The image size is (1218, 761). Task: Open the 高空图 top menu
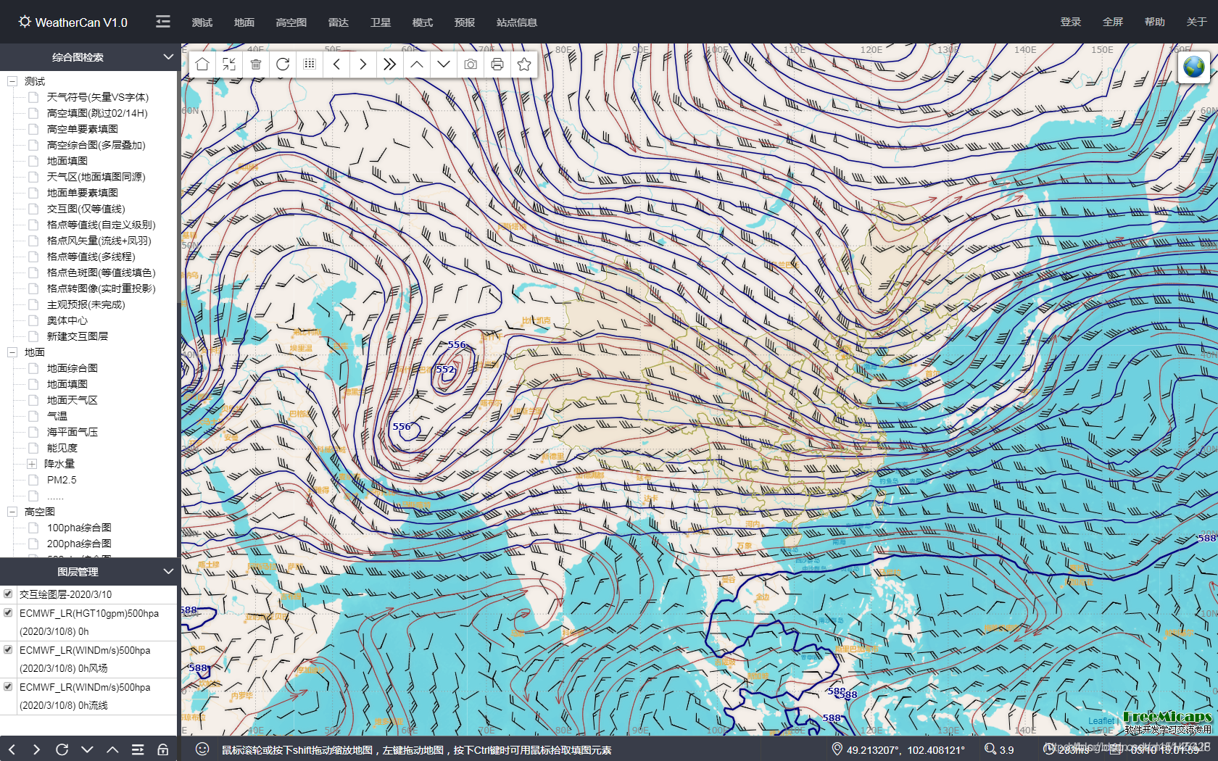291,22
